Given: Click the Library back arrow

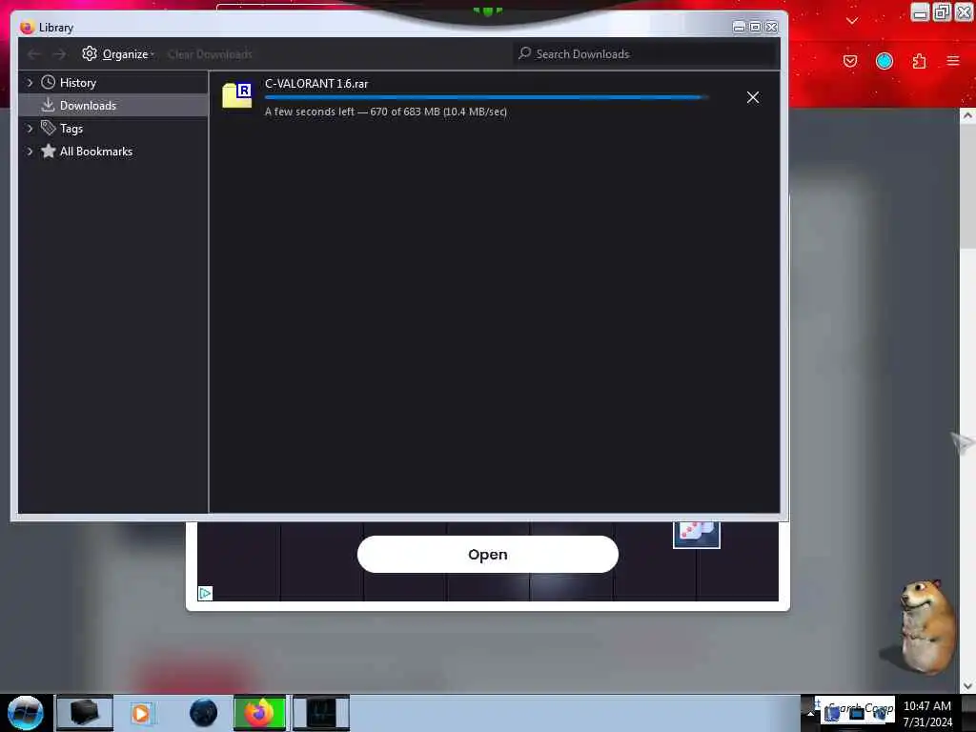Looking at the screenshot, I should [x=34, y=54].
